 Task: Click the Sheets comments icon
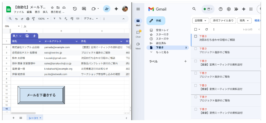pos(84,9)
